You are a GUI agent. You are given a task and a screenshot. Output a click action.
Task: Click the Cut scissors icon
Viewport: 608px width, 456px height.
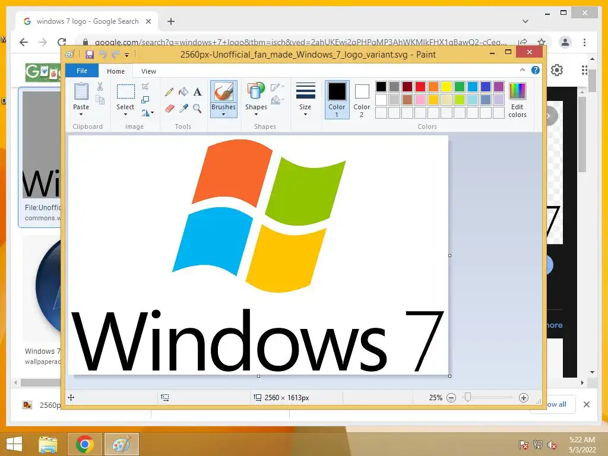coord(100,87)
